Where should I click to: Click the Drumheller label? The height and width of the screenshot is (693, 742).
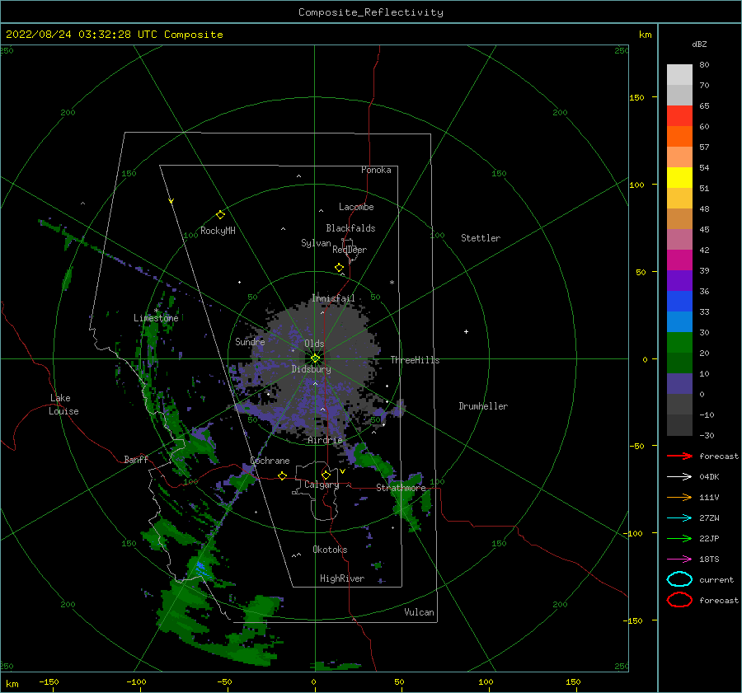483,406
